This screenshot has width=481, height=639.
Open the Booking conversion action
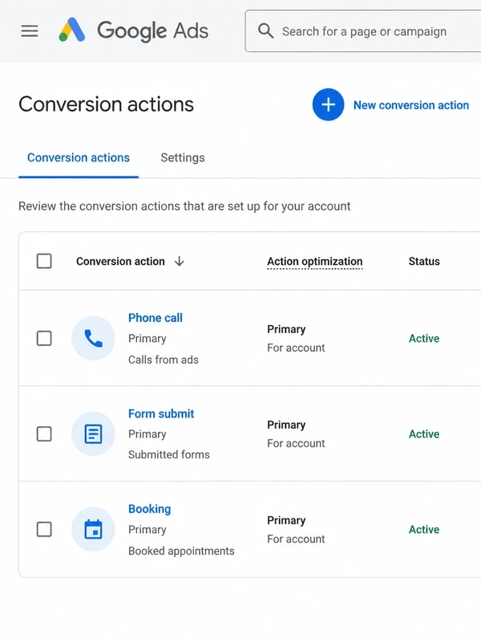(x=150, y=509)
